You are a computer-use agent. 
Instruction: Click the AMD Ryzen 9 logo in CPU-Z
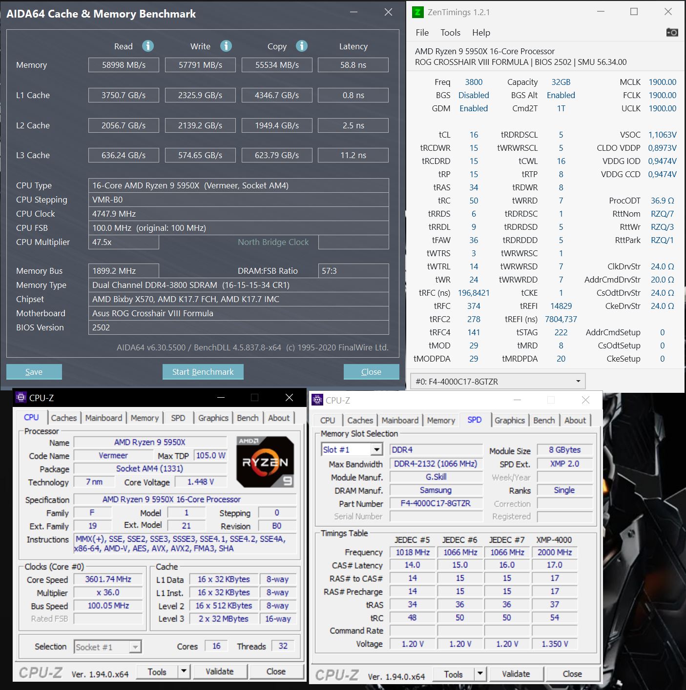pos(265,462)
